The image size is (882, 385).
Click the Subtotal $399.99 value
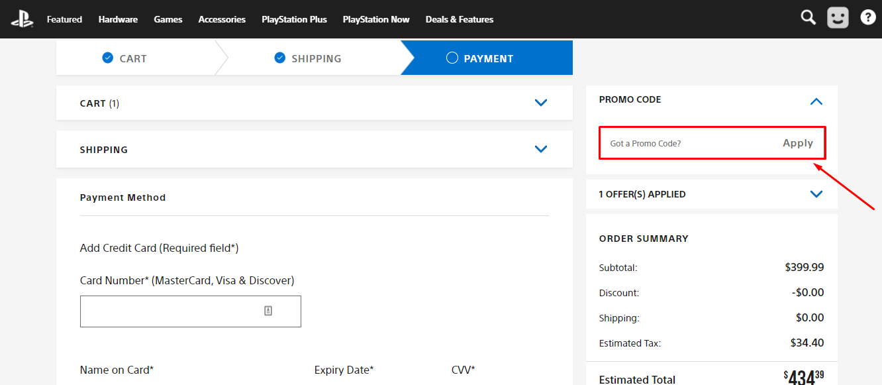pyautogui.click(x=805, y=267)
